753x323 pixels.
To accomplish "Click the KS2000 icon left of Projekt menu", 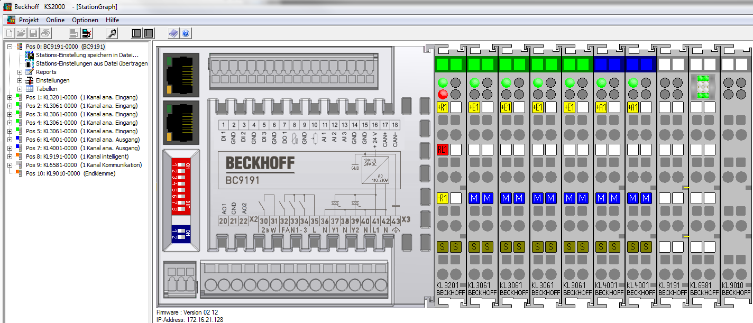I will pyautogui.click(x=11, y=20).
